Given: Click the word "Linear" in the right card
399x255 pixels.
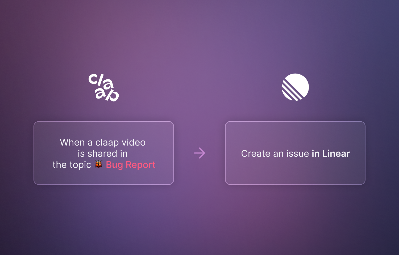Looking at the screenshot, I should tap(336, 154).
